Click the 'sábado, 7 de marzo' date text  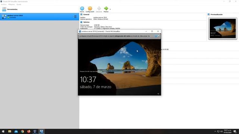click(96, 87)
